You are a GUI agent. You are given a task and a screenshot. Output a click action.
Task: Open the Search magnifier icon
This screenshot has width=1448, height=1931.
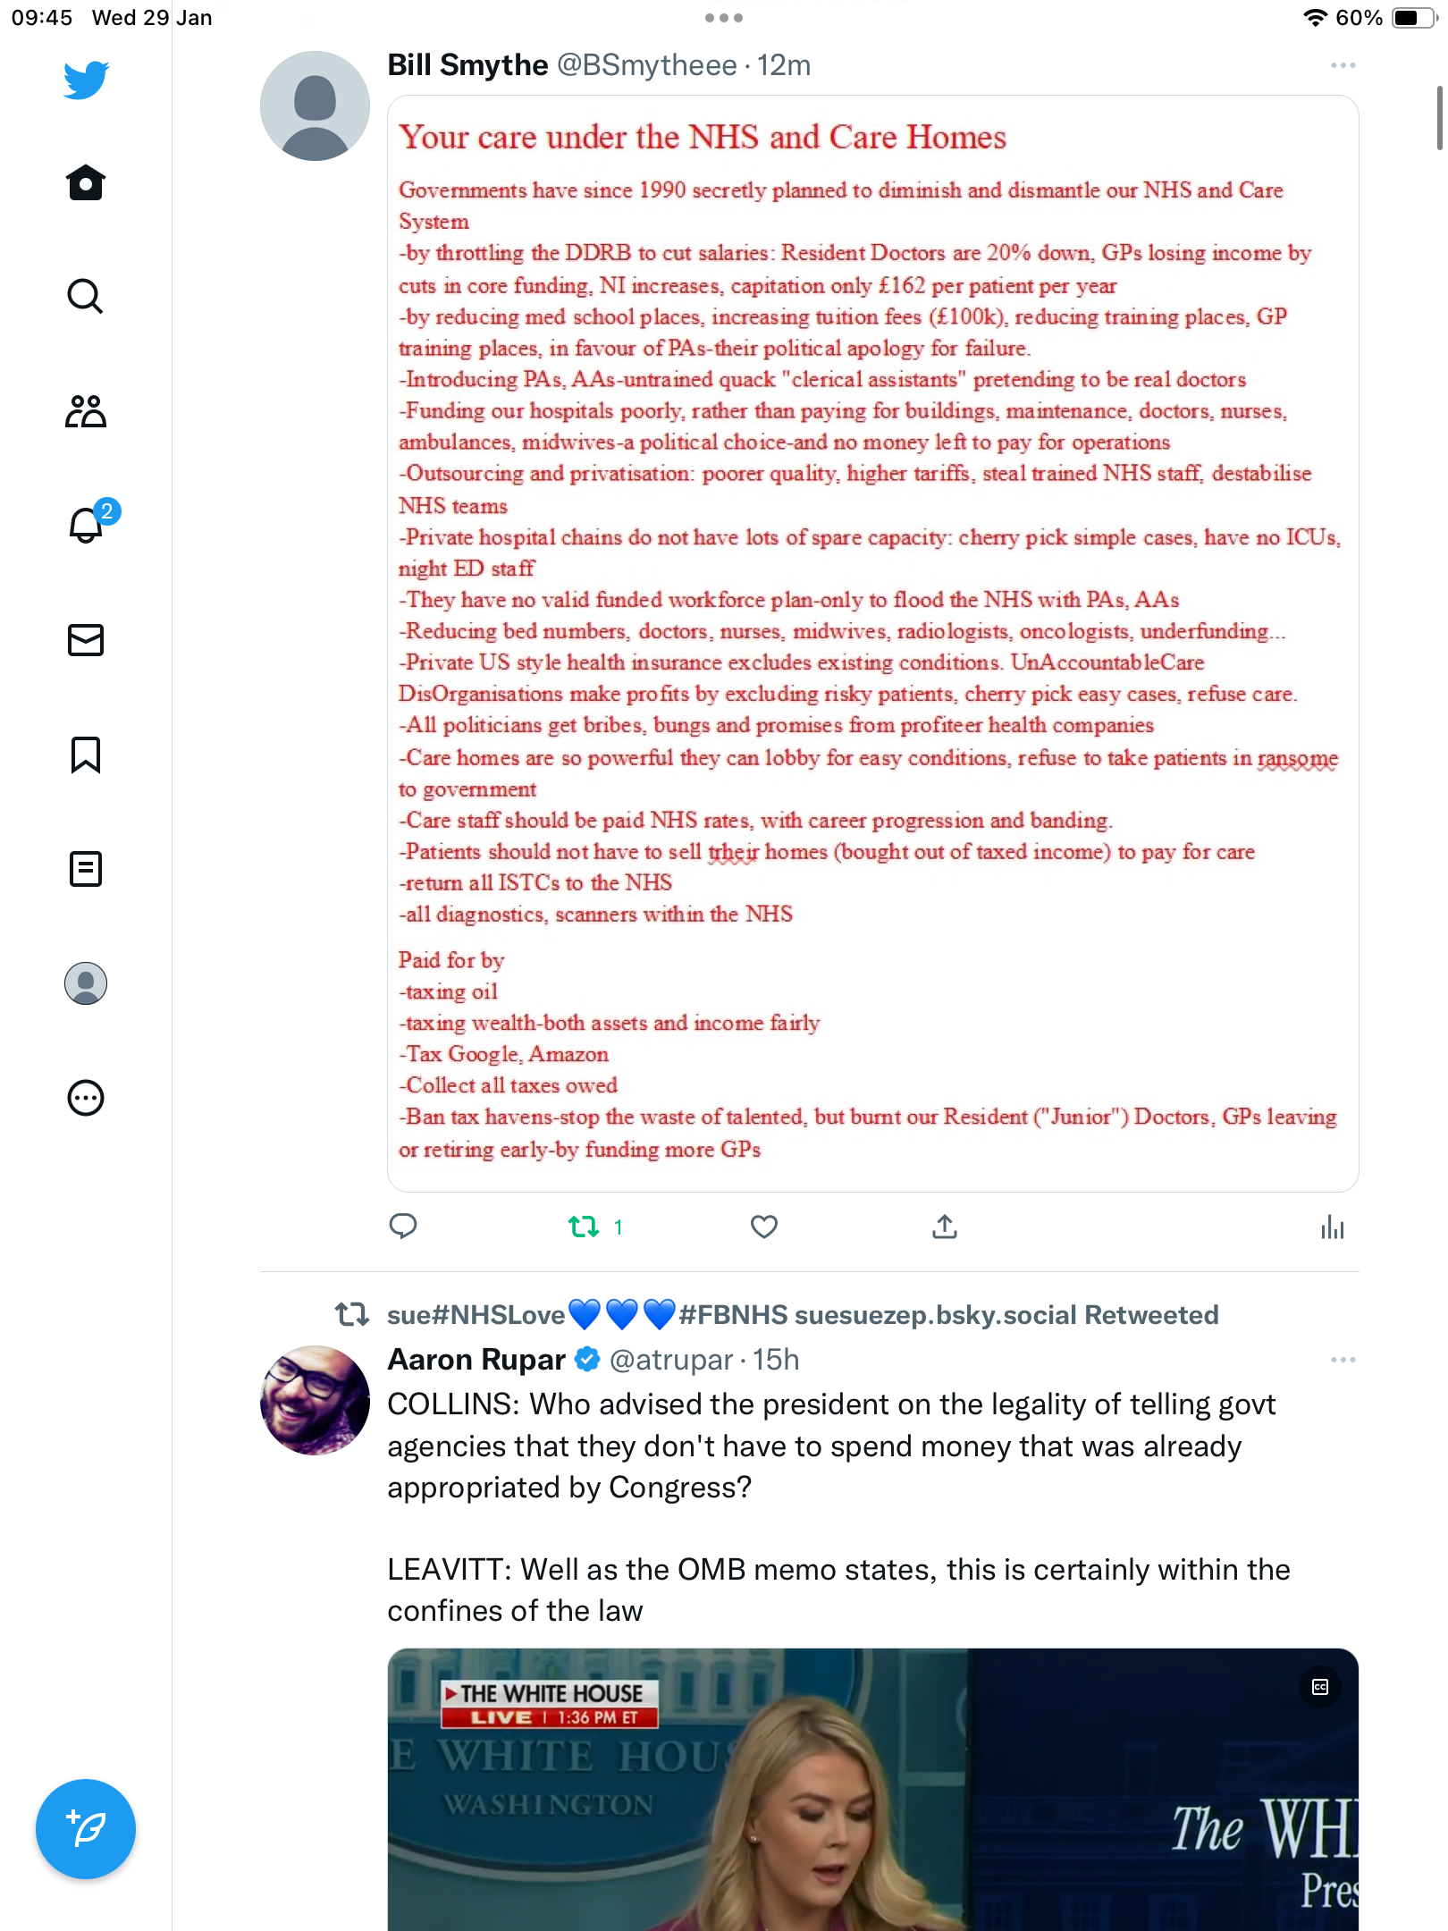tap(86, 296)
